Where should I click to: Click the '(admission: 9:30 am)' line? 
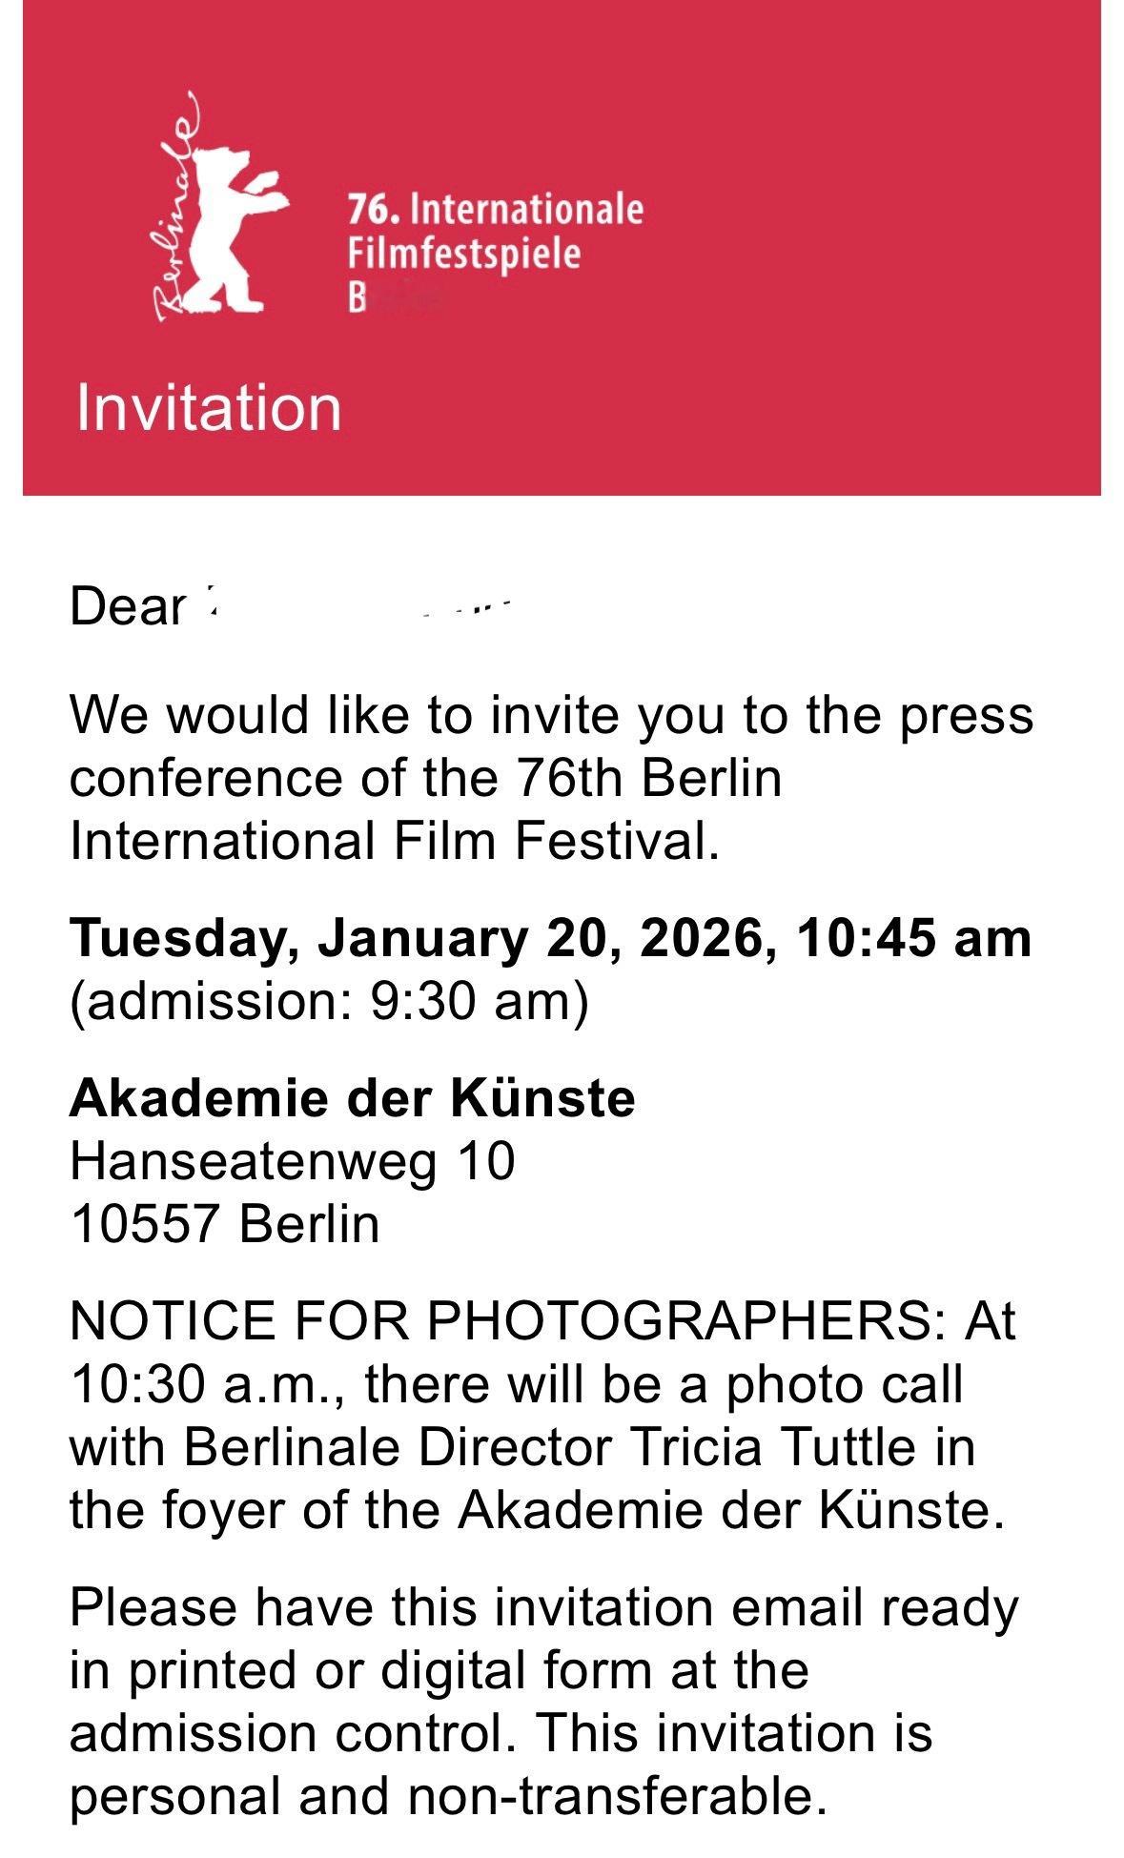(330, 1001)
